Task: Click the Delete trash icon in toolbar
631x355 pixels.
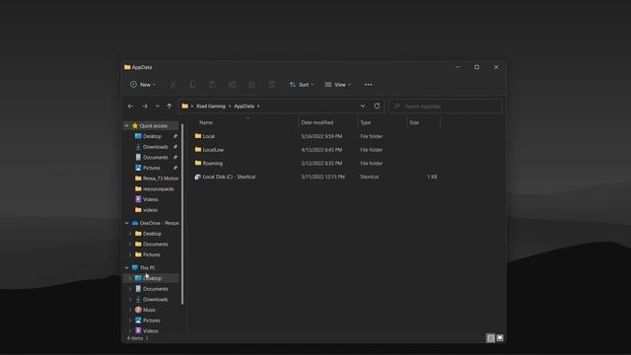Action: coord(272,85)
